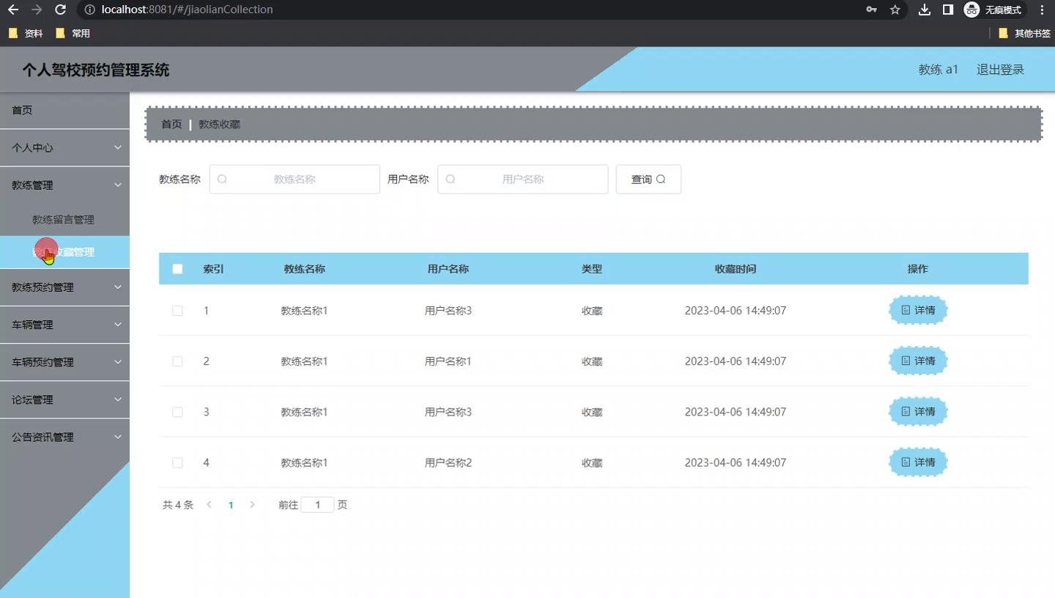The height and width of the screenshot is (598, 1055).
Task: Open the 资料 bookmarks folder
Action: point(26,33)
